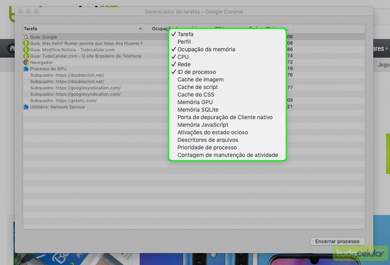Enable the Perfil column in menu

pos(184,42)
